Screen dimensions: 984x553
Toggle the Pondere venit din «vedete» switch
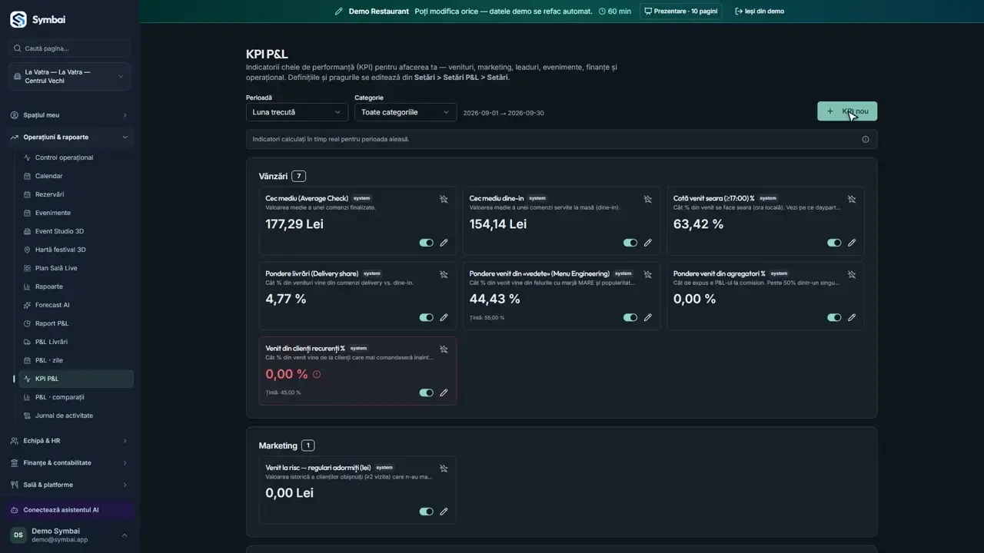point(630,317)
